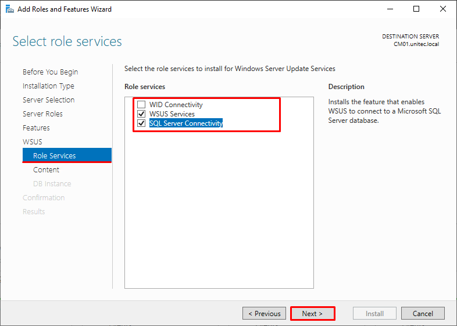The height and width of the screenshot is (326, 457).
Task: Open the Server Roles step
Action: 42,114
